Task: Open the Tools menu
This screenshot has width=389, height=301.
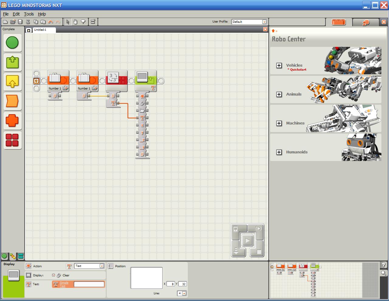Action: [29, 14]
